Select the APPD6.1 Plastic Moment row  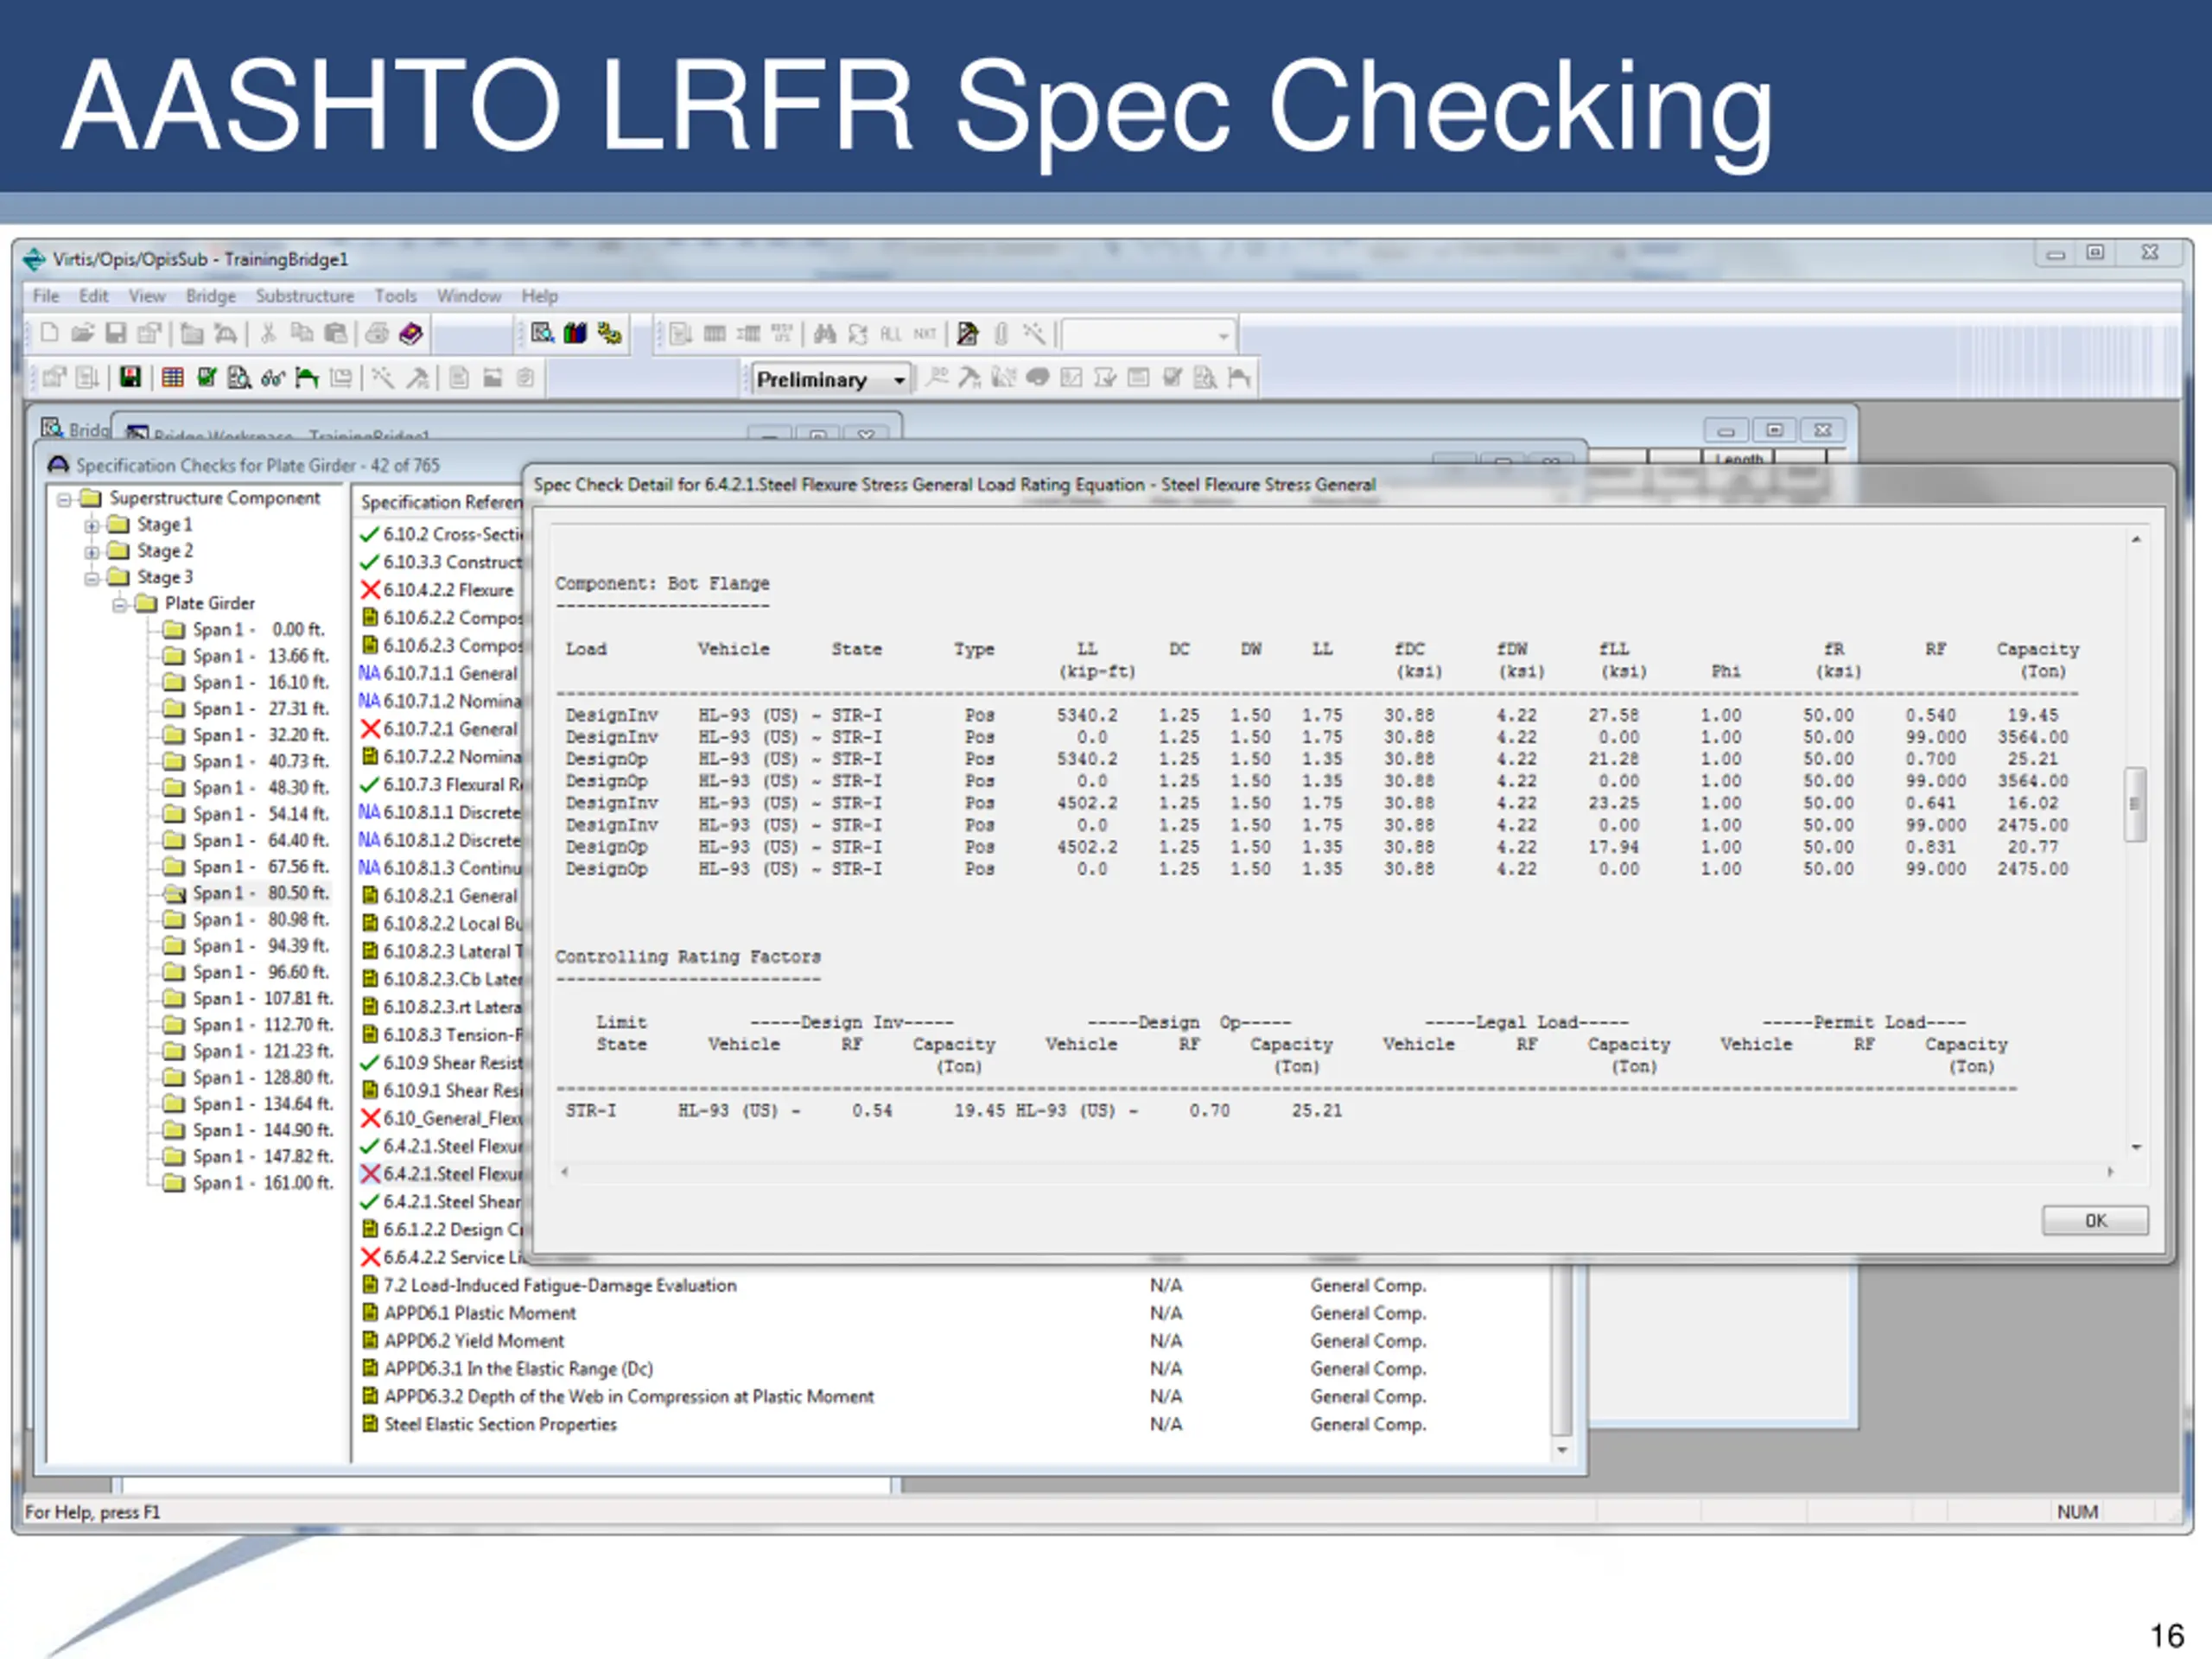tap(469, 1313)
